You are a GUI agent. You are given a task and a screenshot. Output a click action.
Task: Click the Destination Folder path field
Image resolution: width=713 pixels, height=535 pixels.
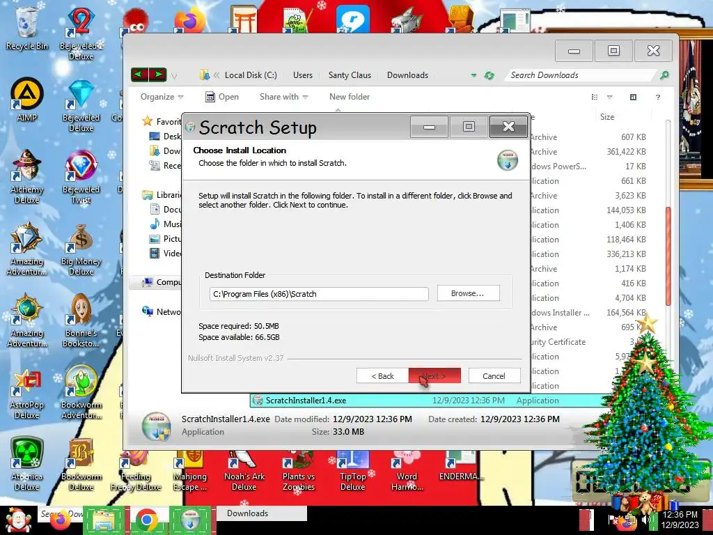pos(319,294)
